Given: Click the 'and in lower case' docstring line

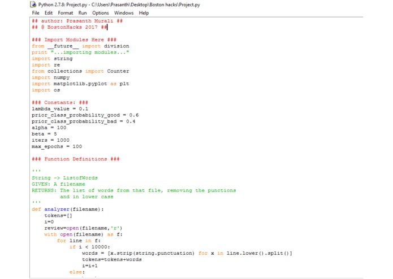Looking at the screenshot, I should point(87,197).
